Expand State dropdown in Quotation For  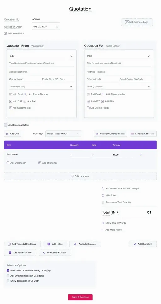tap(119, 86)
